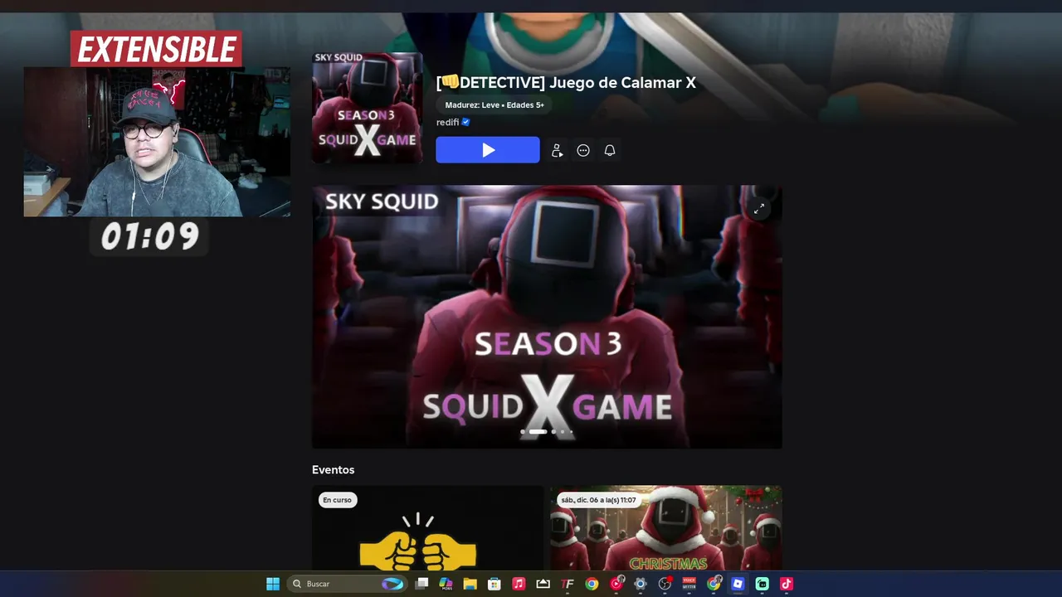Open the Apple Music taskbar icon
This screenshot has height=597, width=1062.
pyautogui.click(x=519, y=584)
